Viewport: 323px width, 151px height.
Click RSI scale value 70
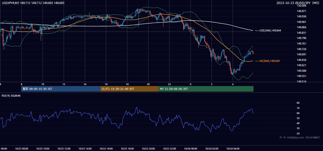click(298, 108)
